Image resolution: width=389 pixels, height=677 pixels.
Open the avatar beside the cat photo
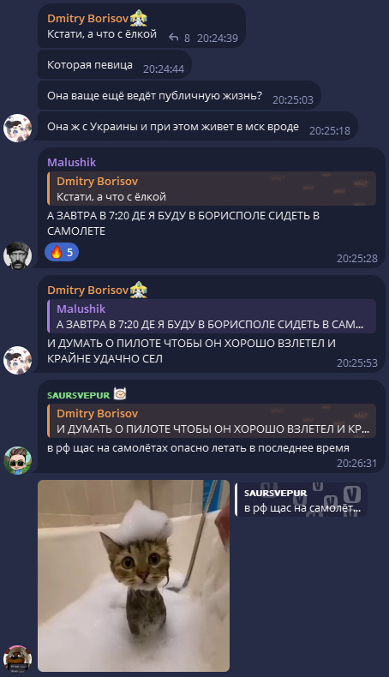click(18, 659)
